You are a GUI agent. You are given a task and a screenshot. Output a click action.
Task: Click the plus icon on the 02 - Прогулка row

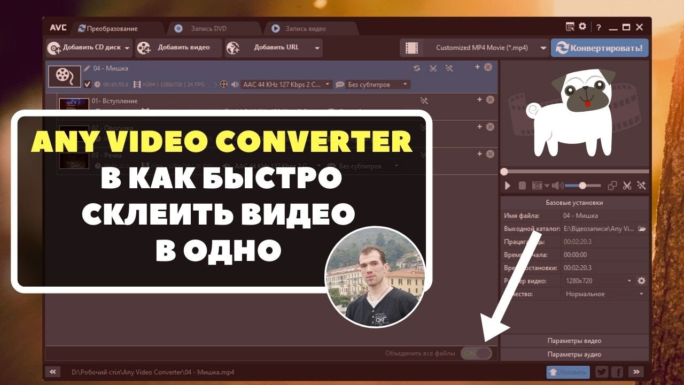pyautogui.click(x=480, y=127)
